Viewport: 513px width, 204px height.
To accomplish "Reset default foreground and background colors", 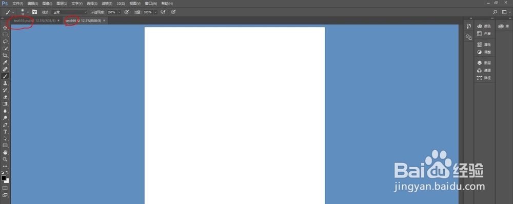I will pyautogui.click(x=3, y=172).
